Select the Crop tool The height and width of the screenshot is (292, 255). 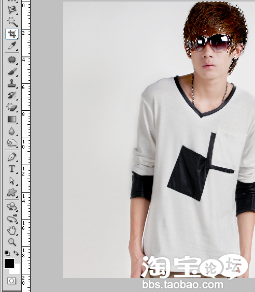(12, 34)
